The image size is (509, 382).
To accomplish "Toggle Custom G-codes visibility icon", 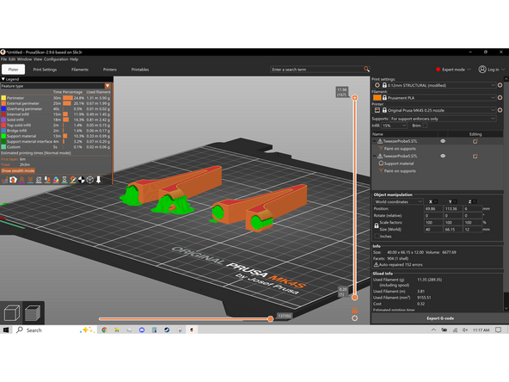I will point(73,180).
